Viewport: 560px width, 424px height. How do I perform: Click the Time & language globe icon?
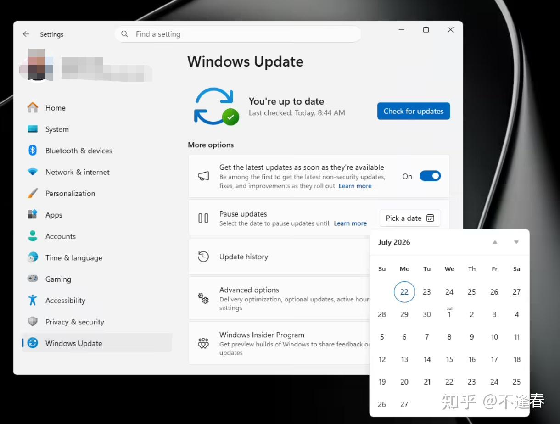pyautogui.click(x=33, y=257)
